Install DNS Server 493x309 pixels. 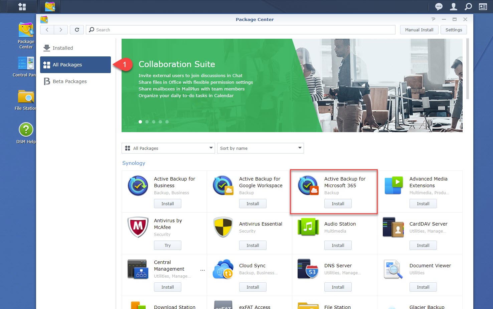click(x=338, y=287)
